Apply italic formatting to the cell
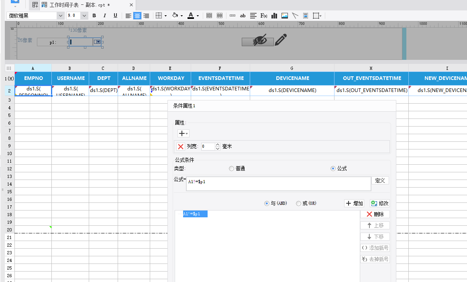The width and height of the screenshot is (467, 282). click(x=104, y=16)
